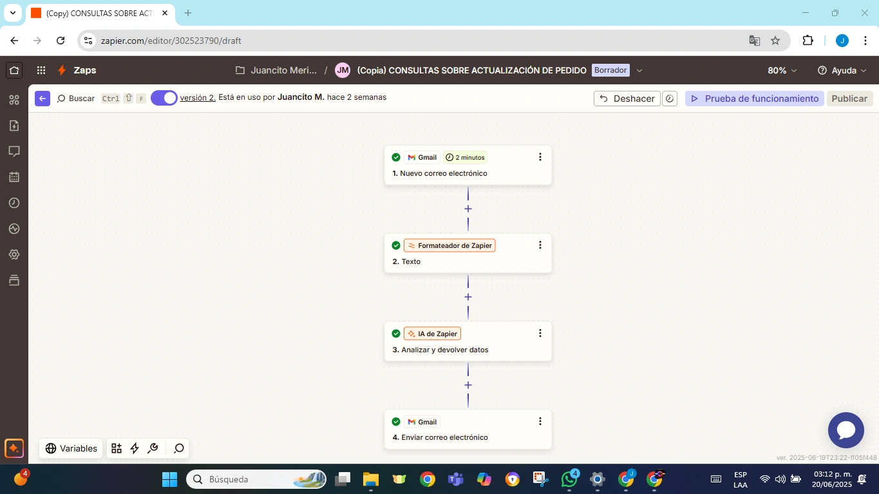Open three-dot menu for Nuevo correo electrónico step
The width and height of the screenshot is (879, 494).
click(x=540, y=157)
